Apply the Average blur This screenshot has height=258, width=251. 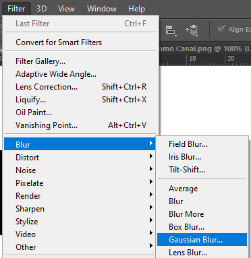pyautogui.click(x=202, y=189)
